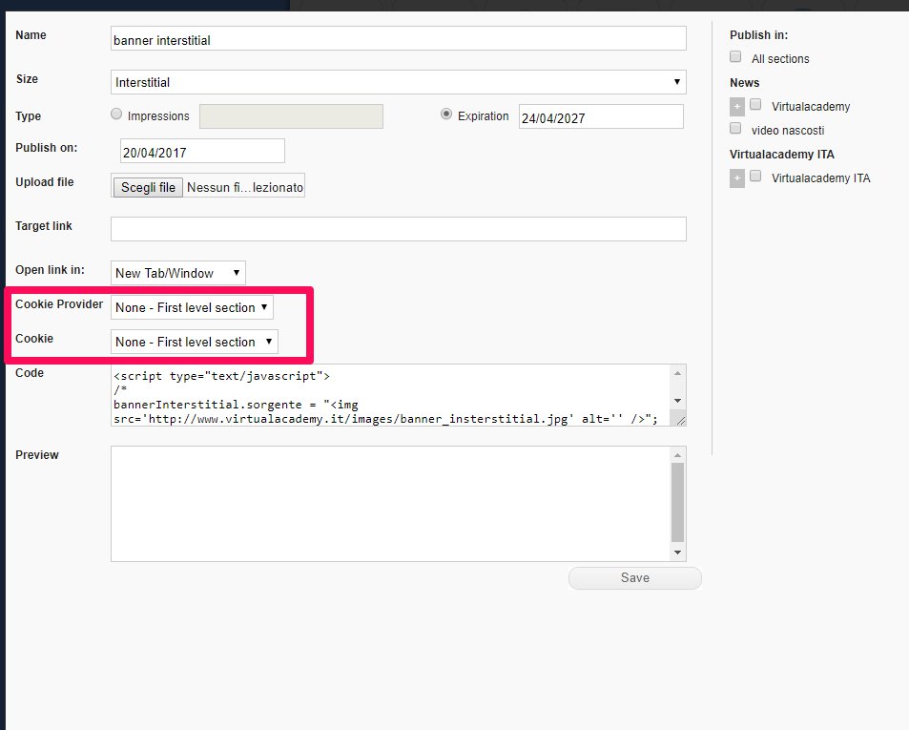Expand the Virtualacademy news section plus icon

736,107
